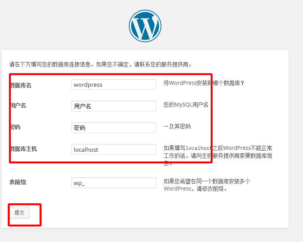Click the hint 您的MySQL用户名
The height and width of the screenshot is (242, 303).
pos(186,105)
